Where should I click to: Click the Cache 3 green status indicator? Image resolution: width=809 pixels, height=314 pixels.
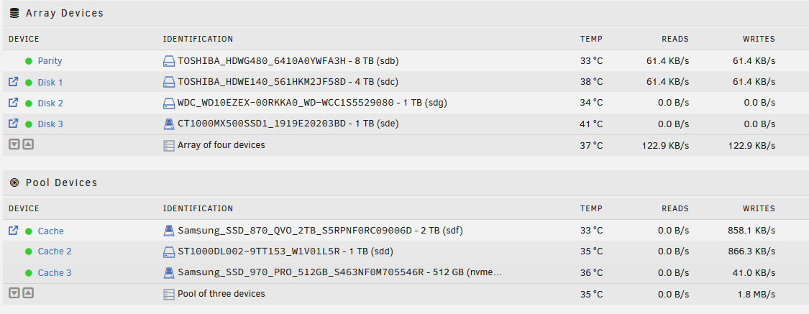click(x=29, y=272)
